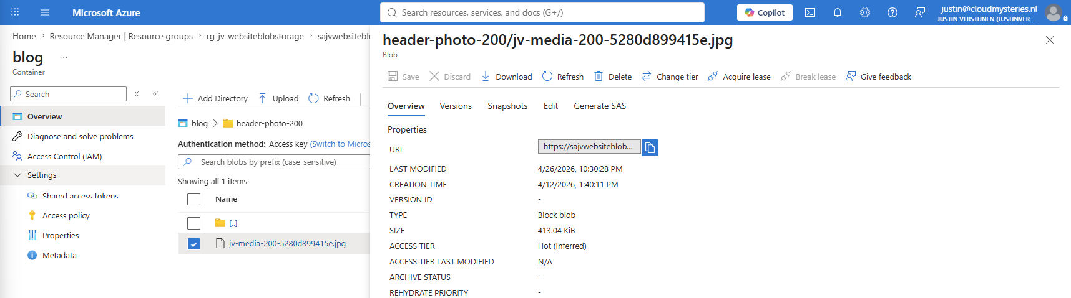The image size is (1071, 298).
Task: Open the [..] parent directory link
Action: pos(233,223)
